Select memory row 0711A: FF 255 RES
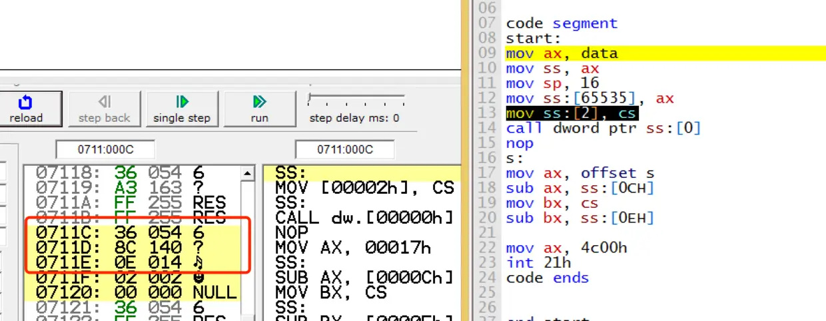 [x=131, y=202]
